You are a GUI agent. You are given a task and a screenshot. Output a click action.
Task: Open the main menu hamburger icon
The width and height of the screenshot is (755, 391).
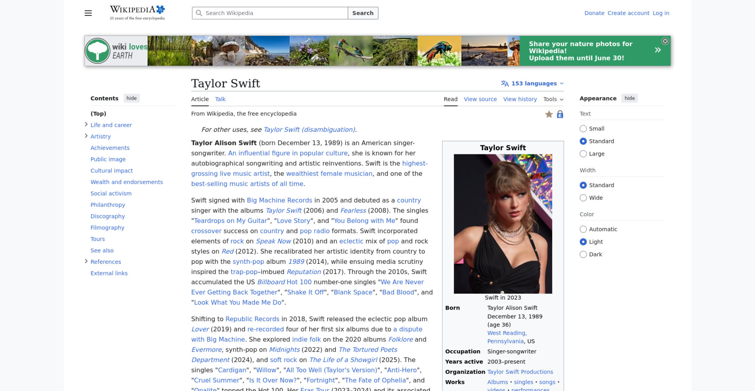point(88,13)
